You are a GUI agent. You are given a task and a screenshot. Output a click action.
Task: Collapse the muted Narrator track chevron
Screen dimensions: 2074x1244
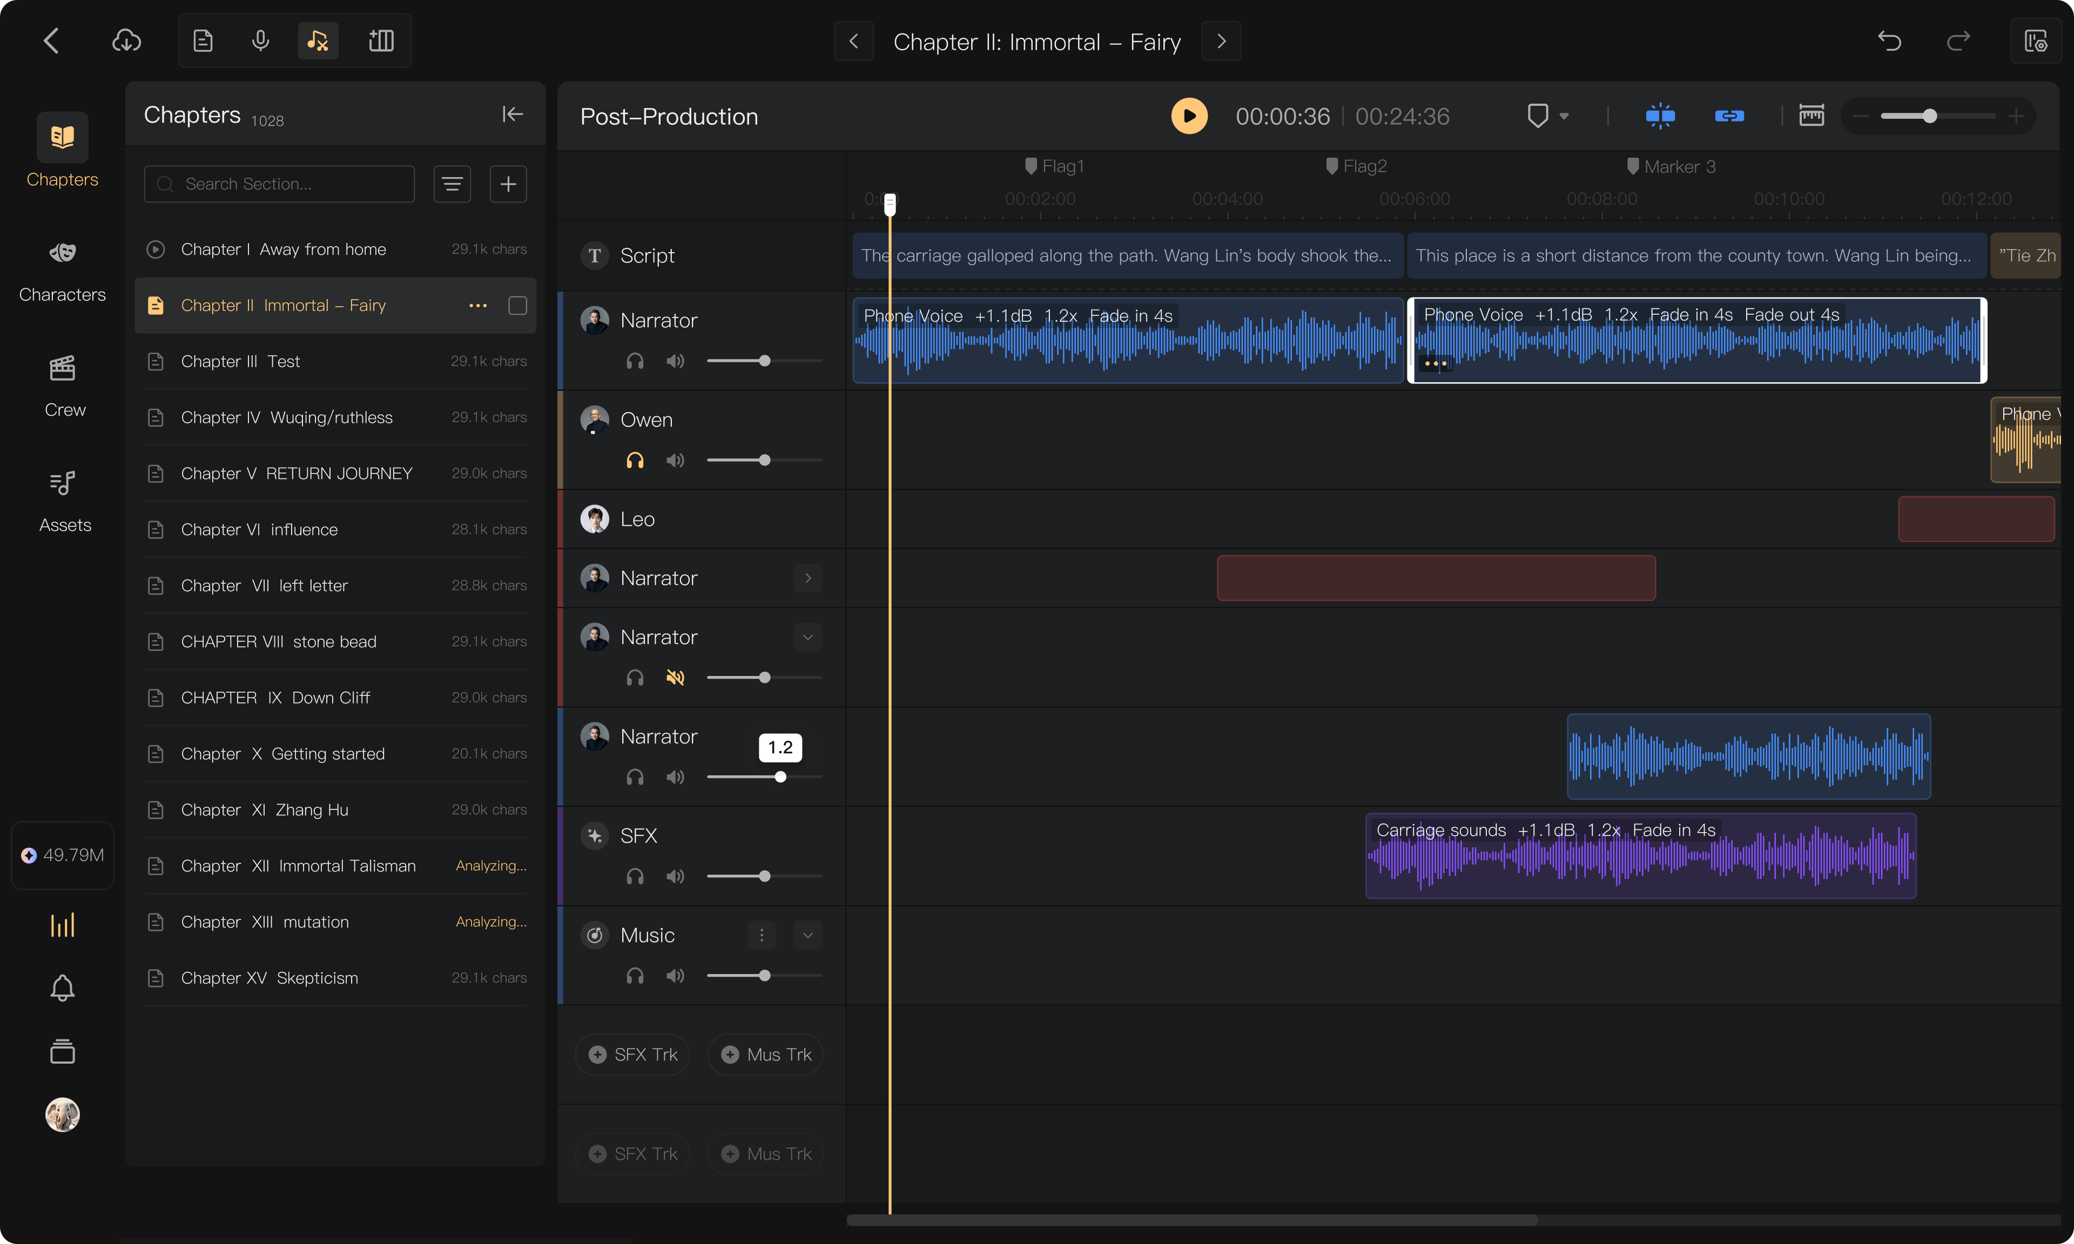pyautogui.click(x=807, y=637)
